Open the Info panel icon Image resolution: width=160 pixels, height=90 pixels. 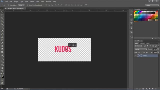(x=131, y=23)
